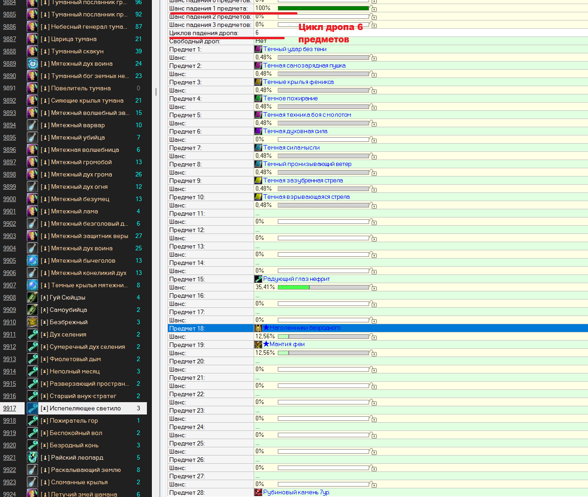This screenshot has width=588, height=497.
Task: Click the orb icon of Мятежный быиеголов
Action: (32, 260)
